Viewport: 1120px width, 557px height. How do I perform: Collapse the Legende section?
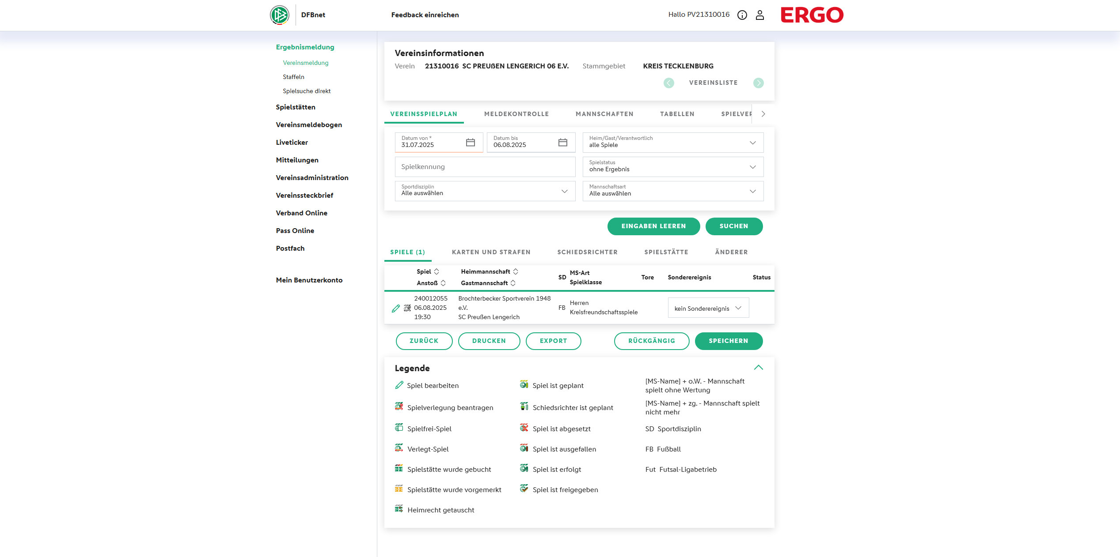pyautogui.click(x=758, y=368)
